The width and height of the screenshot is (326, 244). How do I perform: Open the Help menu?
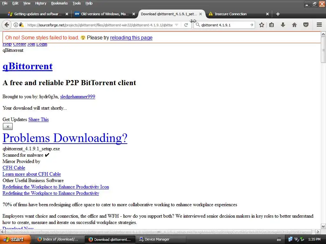89,3
